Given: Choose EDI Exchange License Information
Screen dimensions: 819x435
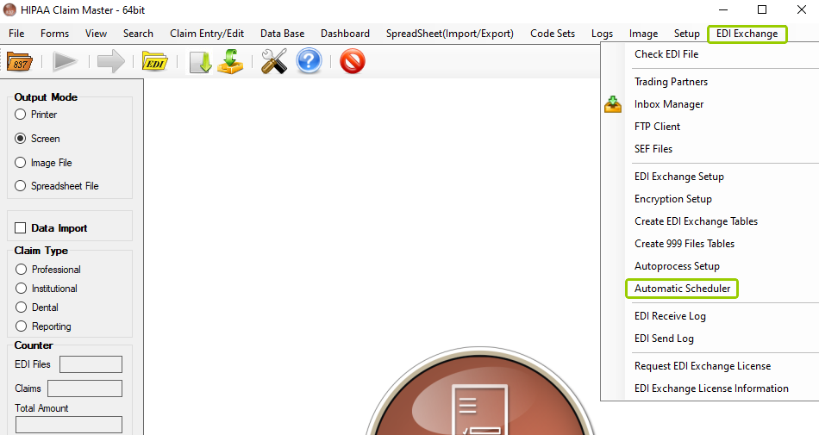Looking at the screenshot, I should click(710, 388).
